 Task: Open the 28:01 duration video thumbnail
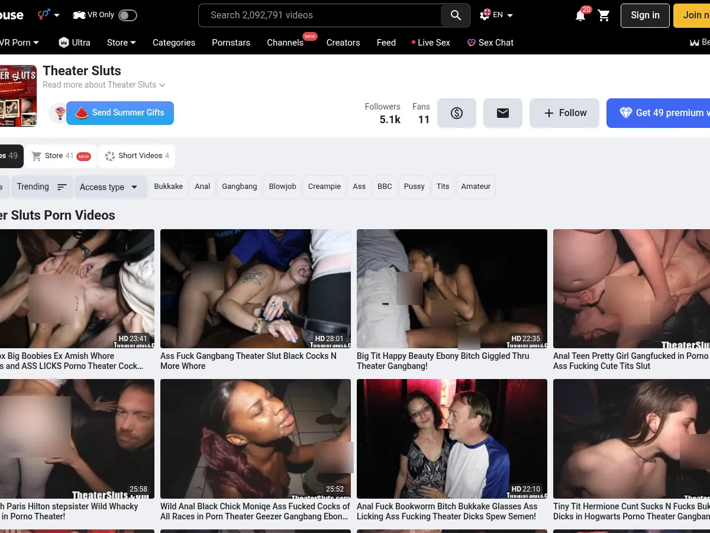[256, 288]
